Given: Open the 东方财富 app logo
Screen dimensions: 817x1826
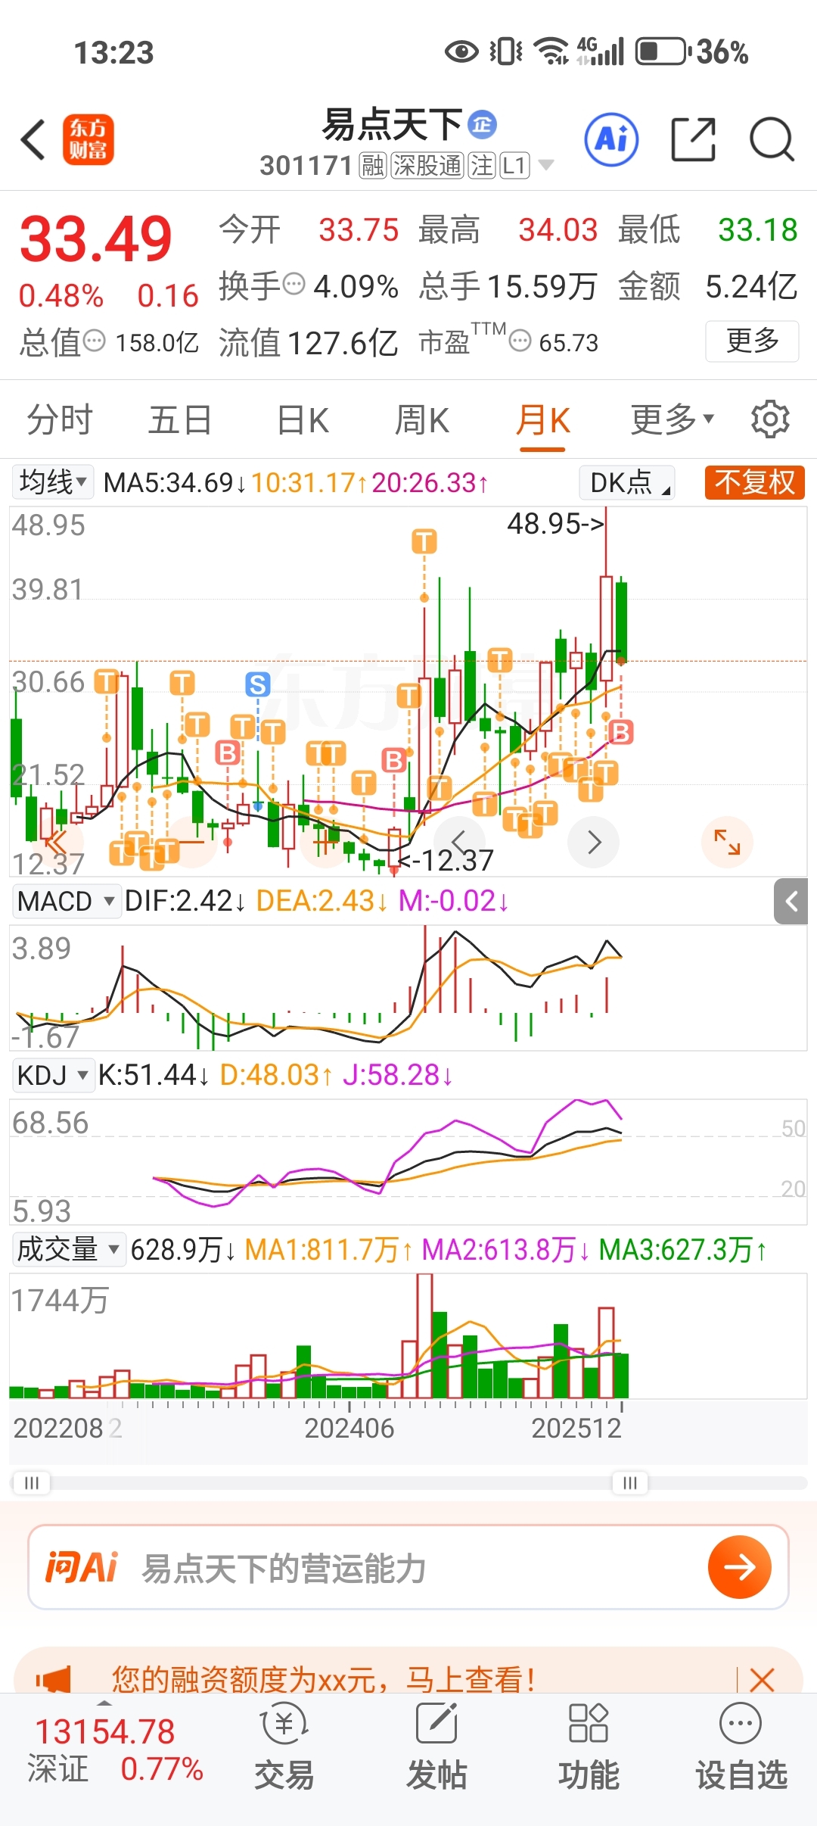Looking at the screenshot, I should [89, 140].
